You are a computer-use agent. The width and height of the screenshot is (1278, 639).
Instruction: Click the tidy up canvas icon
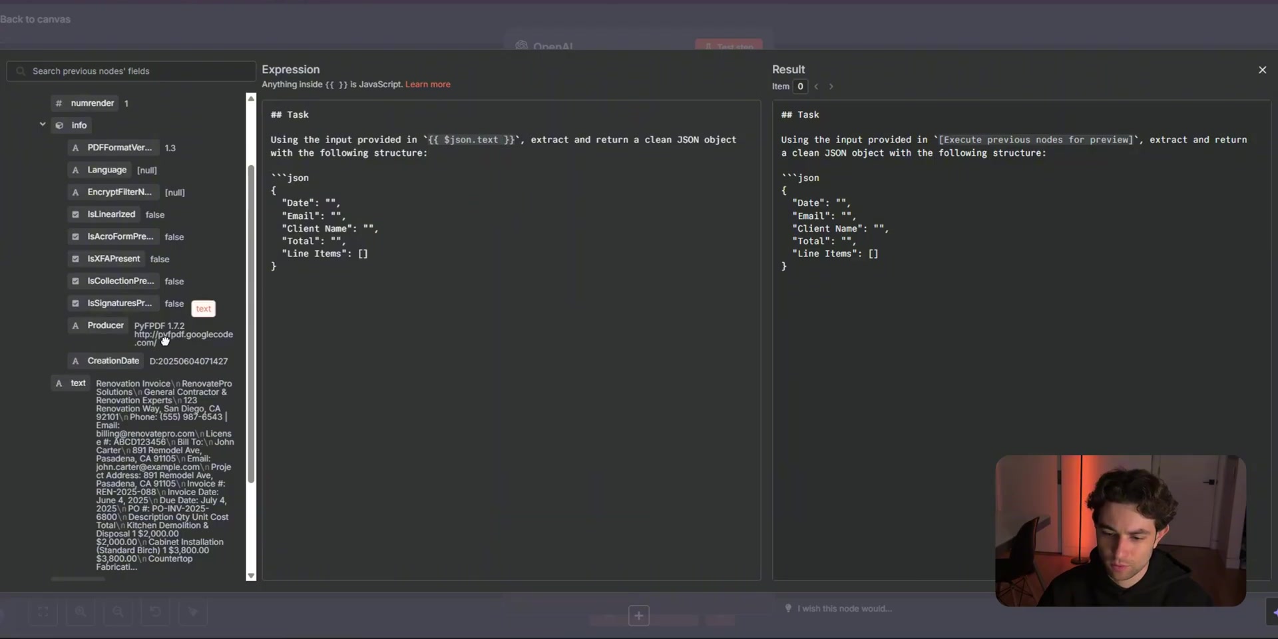click(193, 612)
